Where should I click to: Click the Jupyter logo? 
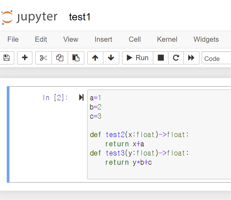(29, 17)
